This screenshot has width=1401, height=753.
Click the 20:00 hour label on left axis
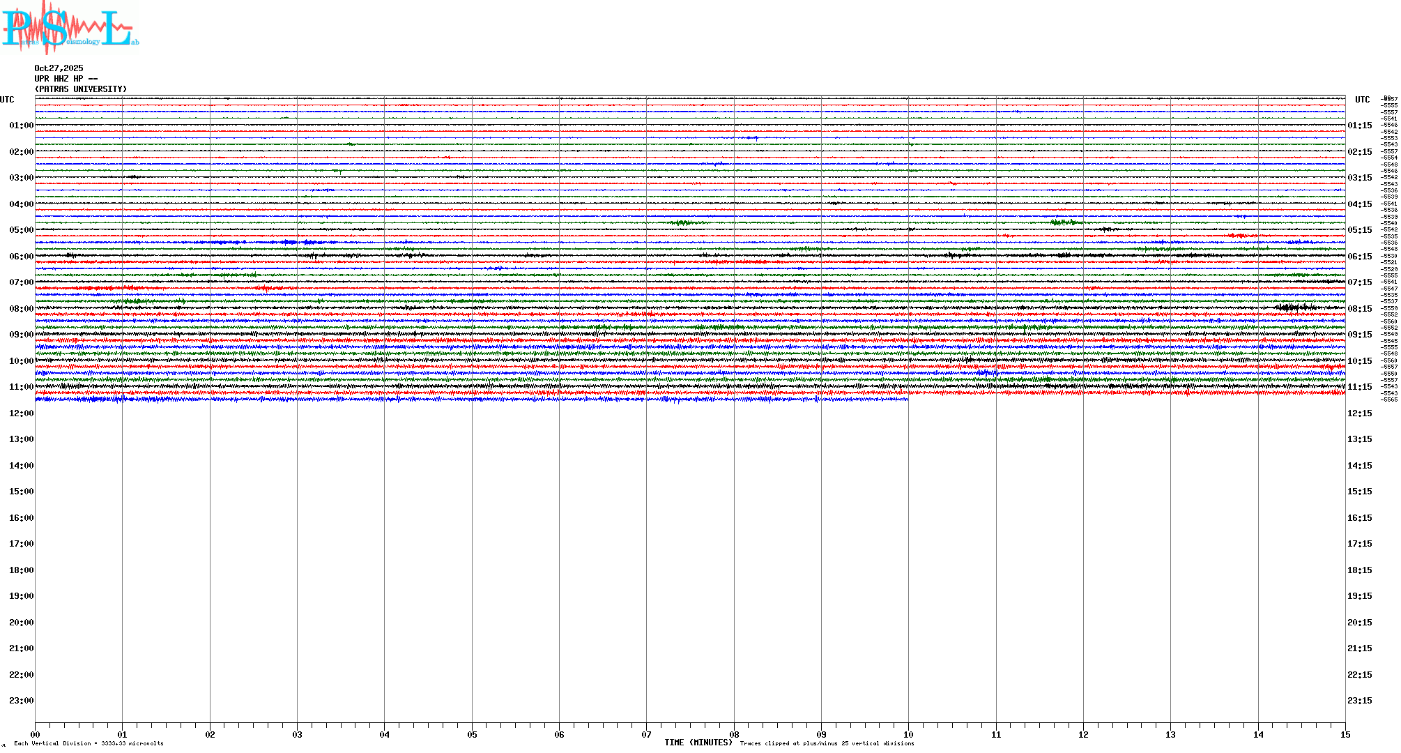coord(21,623)
